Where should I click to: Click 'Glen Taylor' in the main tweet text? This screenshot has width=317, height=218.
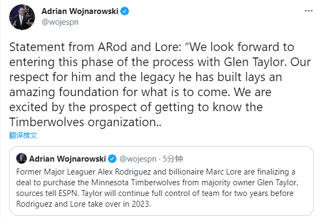[255, 62]
